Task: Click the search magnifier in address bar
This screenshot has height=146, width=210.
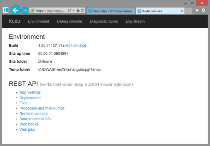Action: pos(69,10)
